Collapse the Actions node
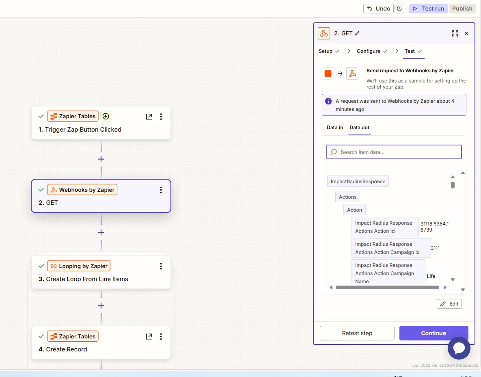Viewport: 481px width, 377px height. [x=347, y=197]
